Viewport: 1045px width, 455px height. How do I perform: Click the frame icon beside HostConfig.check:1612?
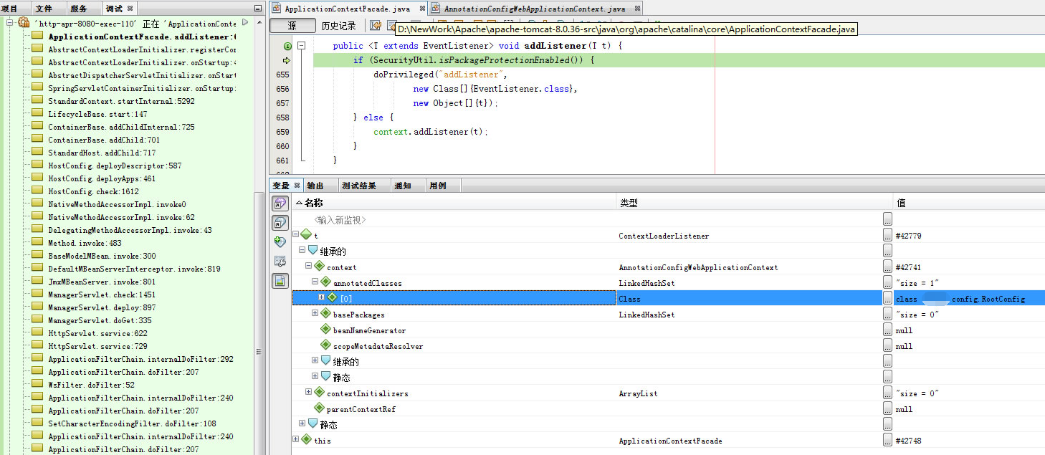click(x=37, y=191)
